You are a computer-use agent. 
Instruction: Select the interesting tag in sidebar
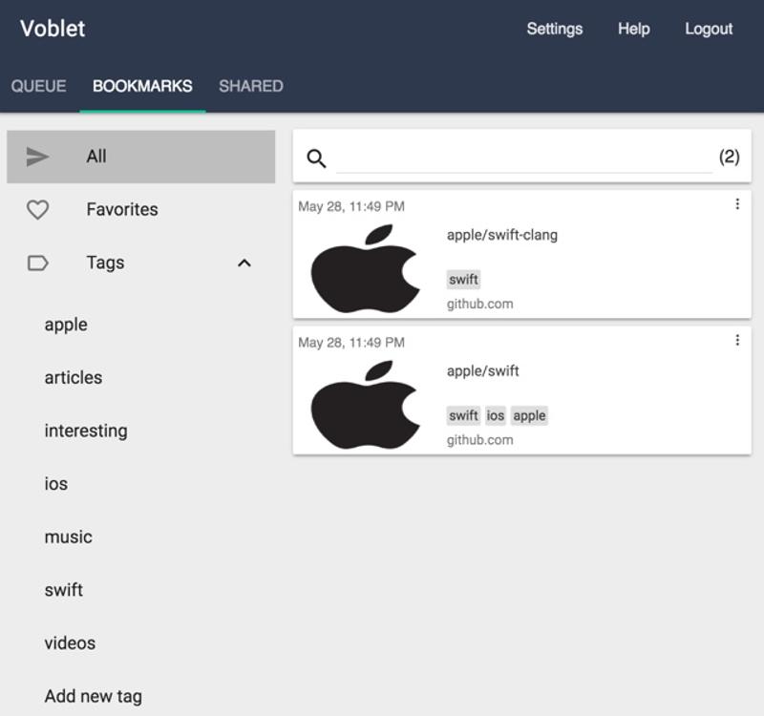coord(86,431)
